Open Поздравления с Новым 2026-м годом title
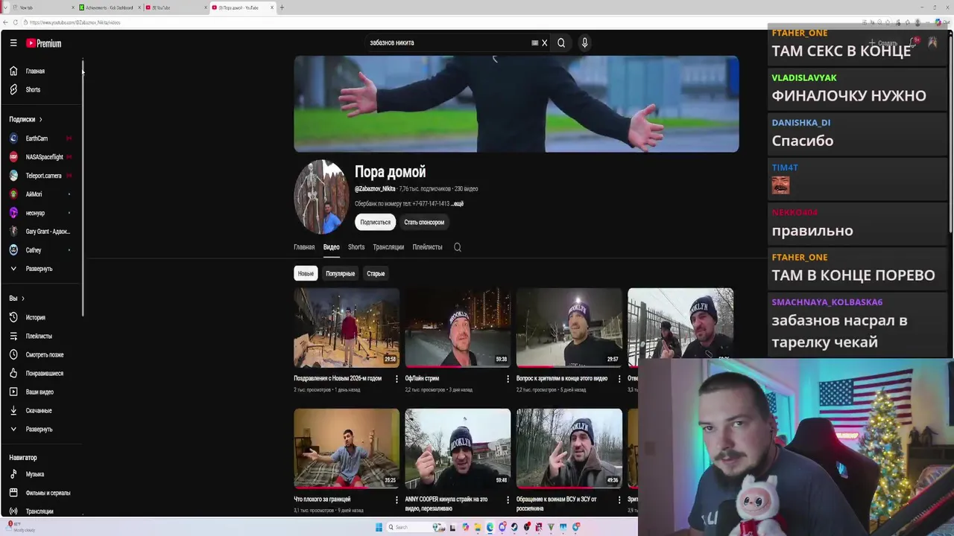 pyautogui.click(x=338, y=378)
